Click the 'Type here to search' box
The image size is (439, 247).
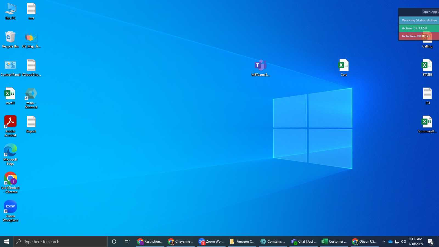tap(60, 242)
